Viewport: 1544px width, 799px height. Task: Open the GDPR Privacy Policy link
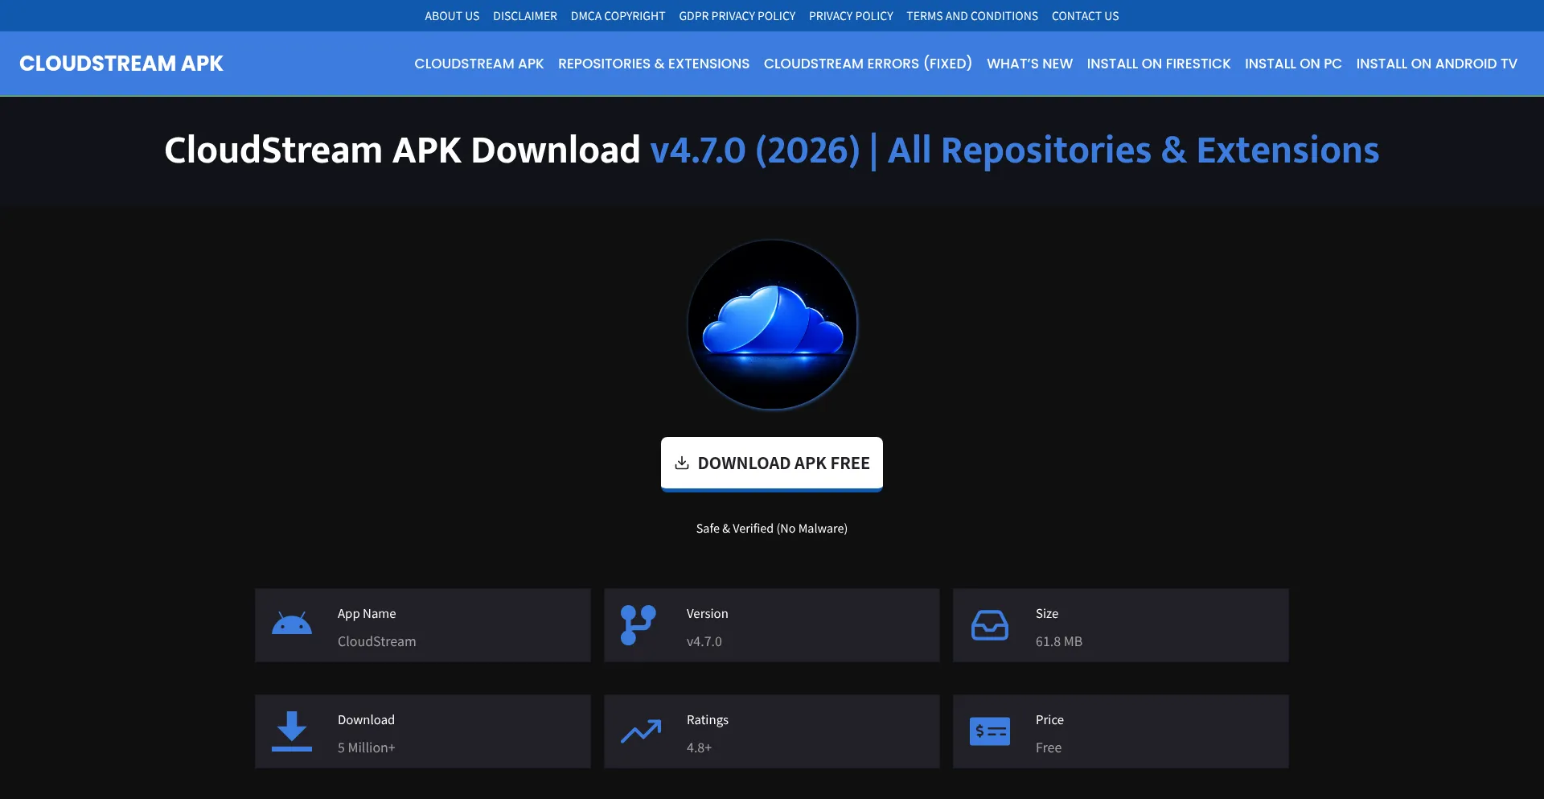coord(737,16)
